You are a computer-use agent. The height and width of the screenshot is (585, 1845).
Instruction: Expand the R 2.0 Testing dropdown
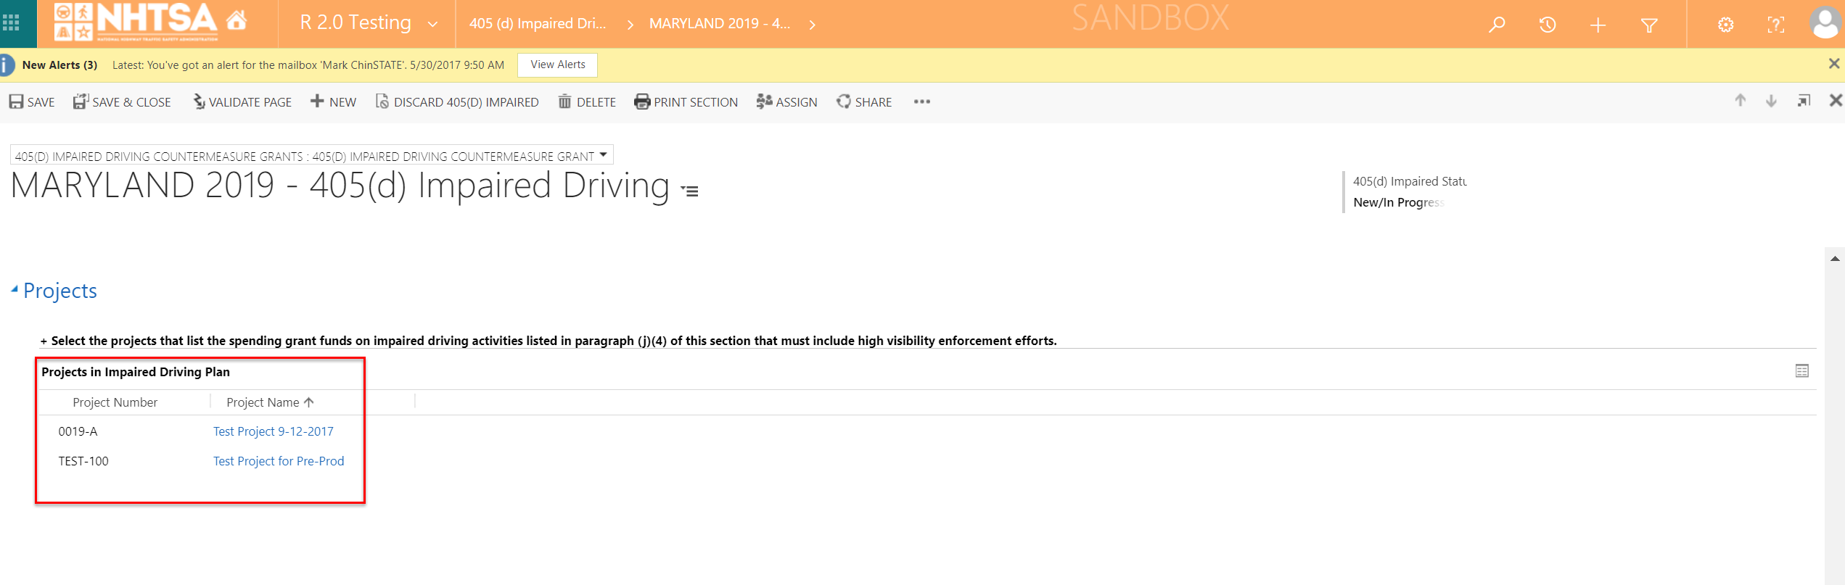point(433,24)
